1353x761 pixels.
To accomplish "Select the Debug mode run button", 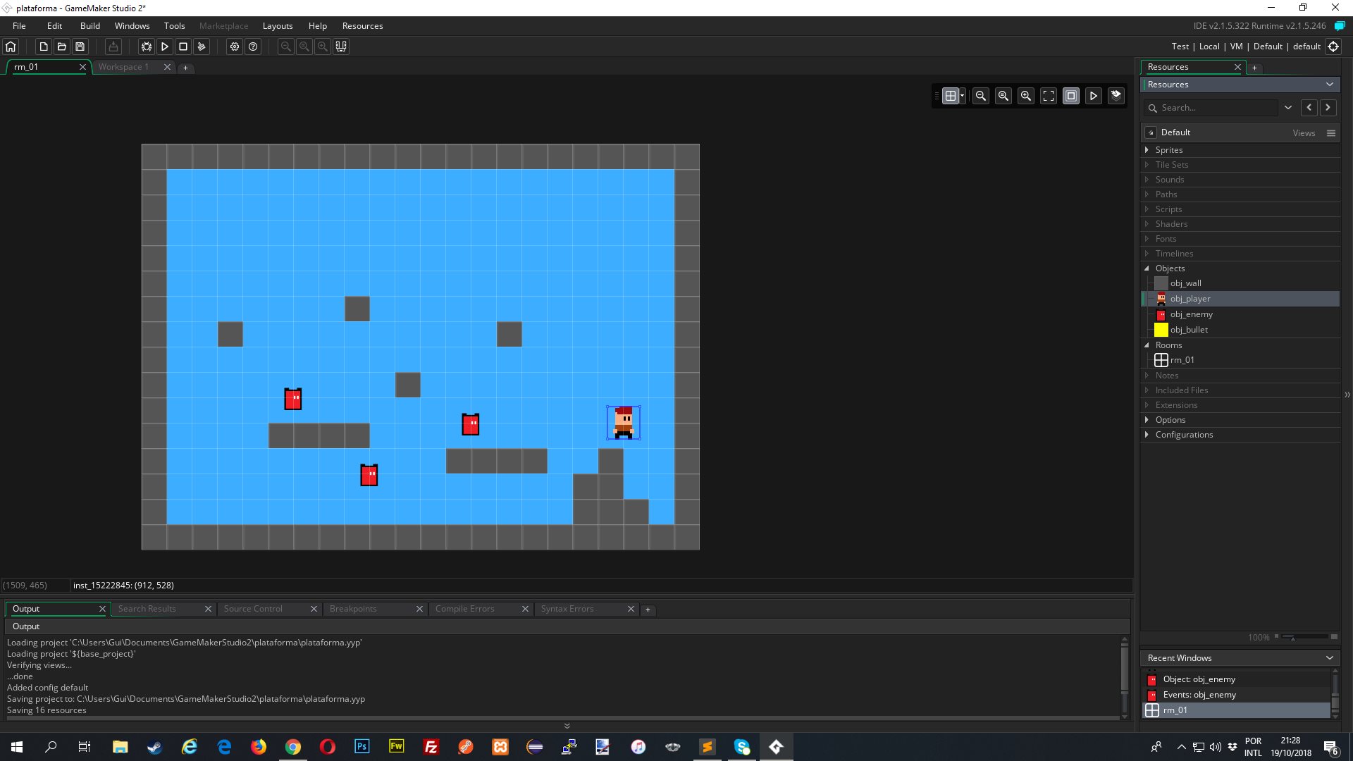I will [146, 47].
